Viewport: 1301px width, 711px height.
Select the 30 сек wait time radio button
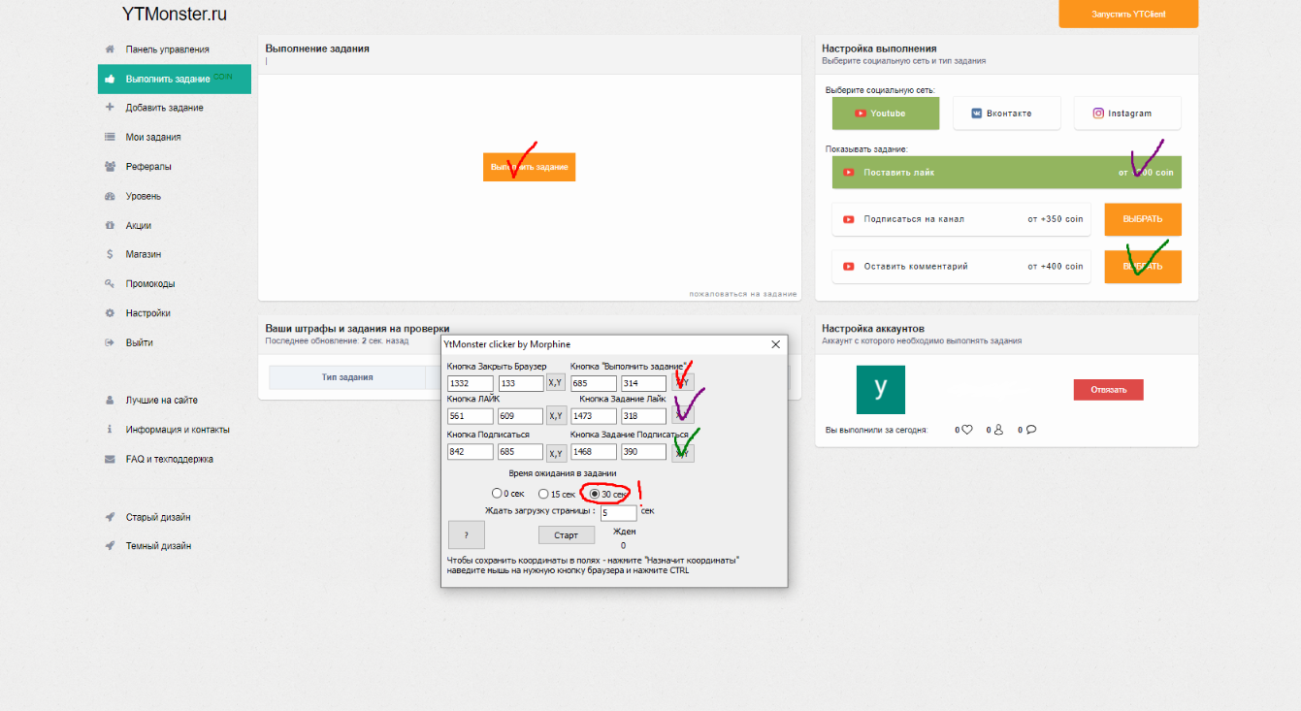point(595,494)
